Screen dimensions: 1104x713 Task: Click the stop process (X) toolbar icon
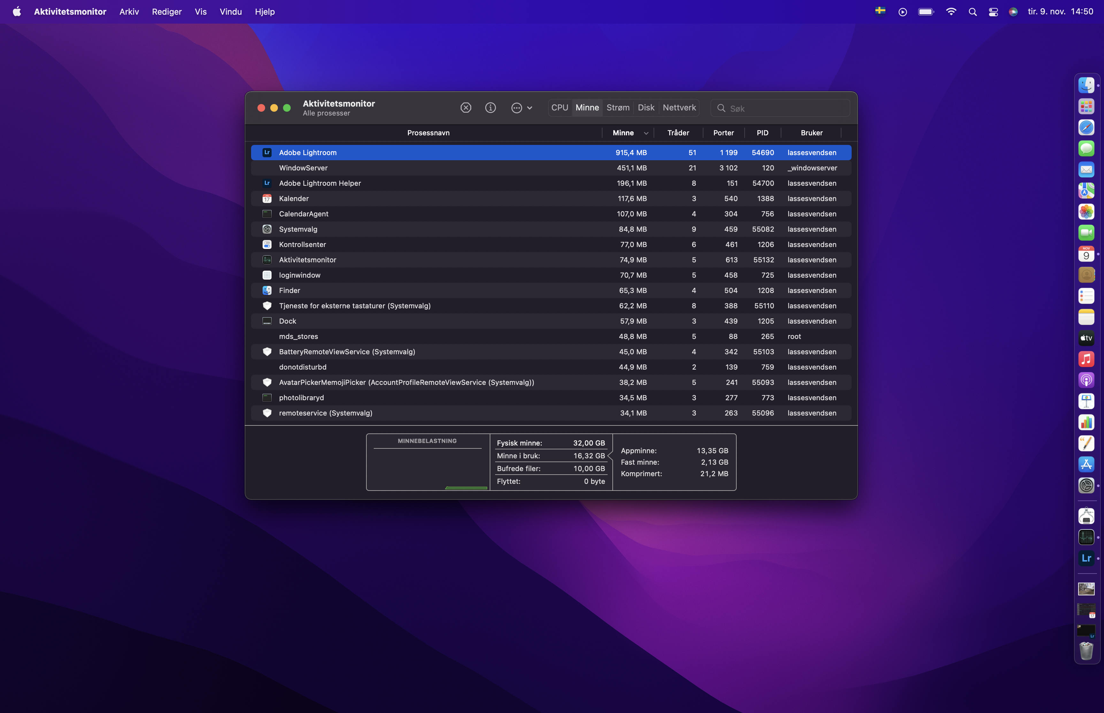466,108
